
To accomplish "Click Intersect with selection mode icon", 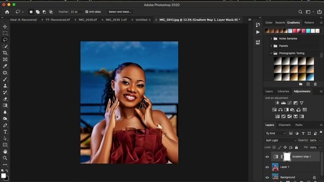I will tap(51, 12).
